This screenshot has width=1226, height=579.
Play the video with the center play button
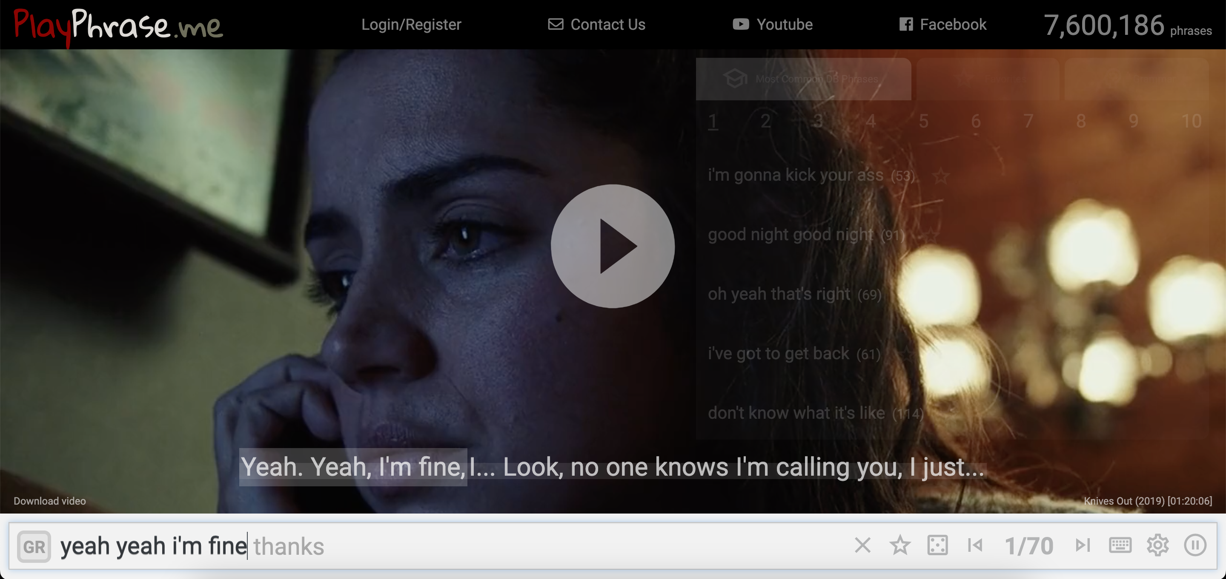tap(613, 246)
